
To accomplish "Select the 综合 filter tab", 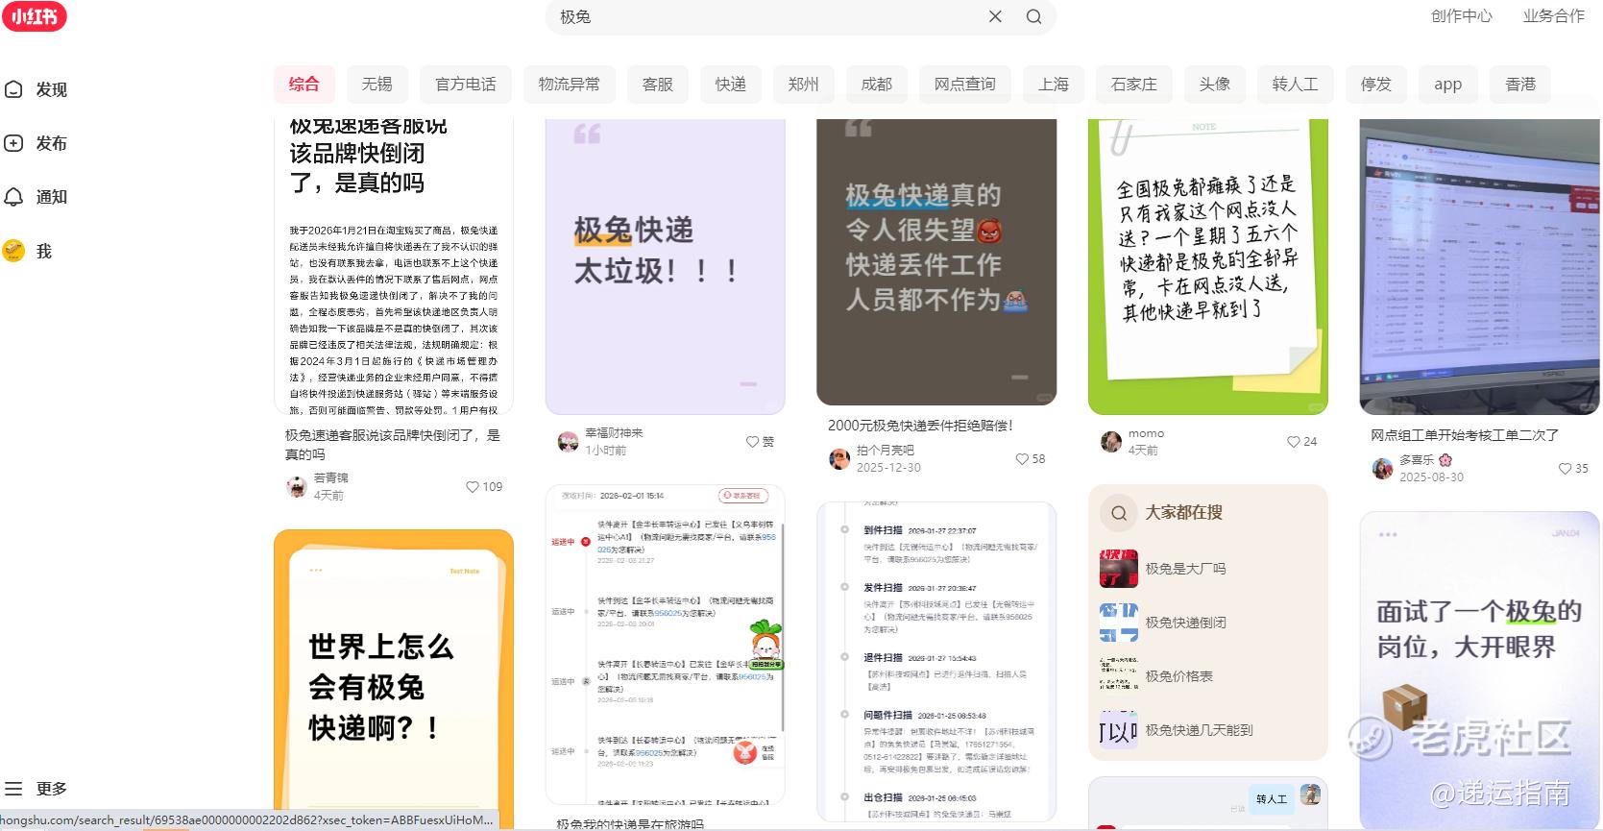I will (304, 85).
